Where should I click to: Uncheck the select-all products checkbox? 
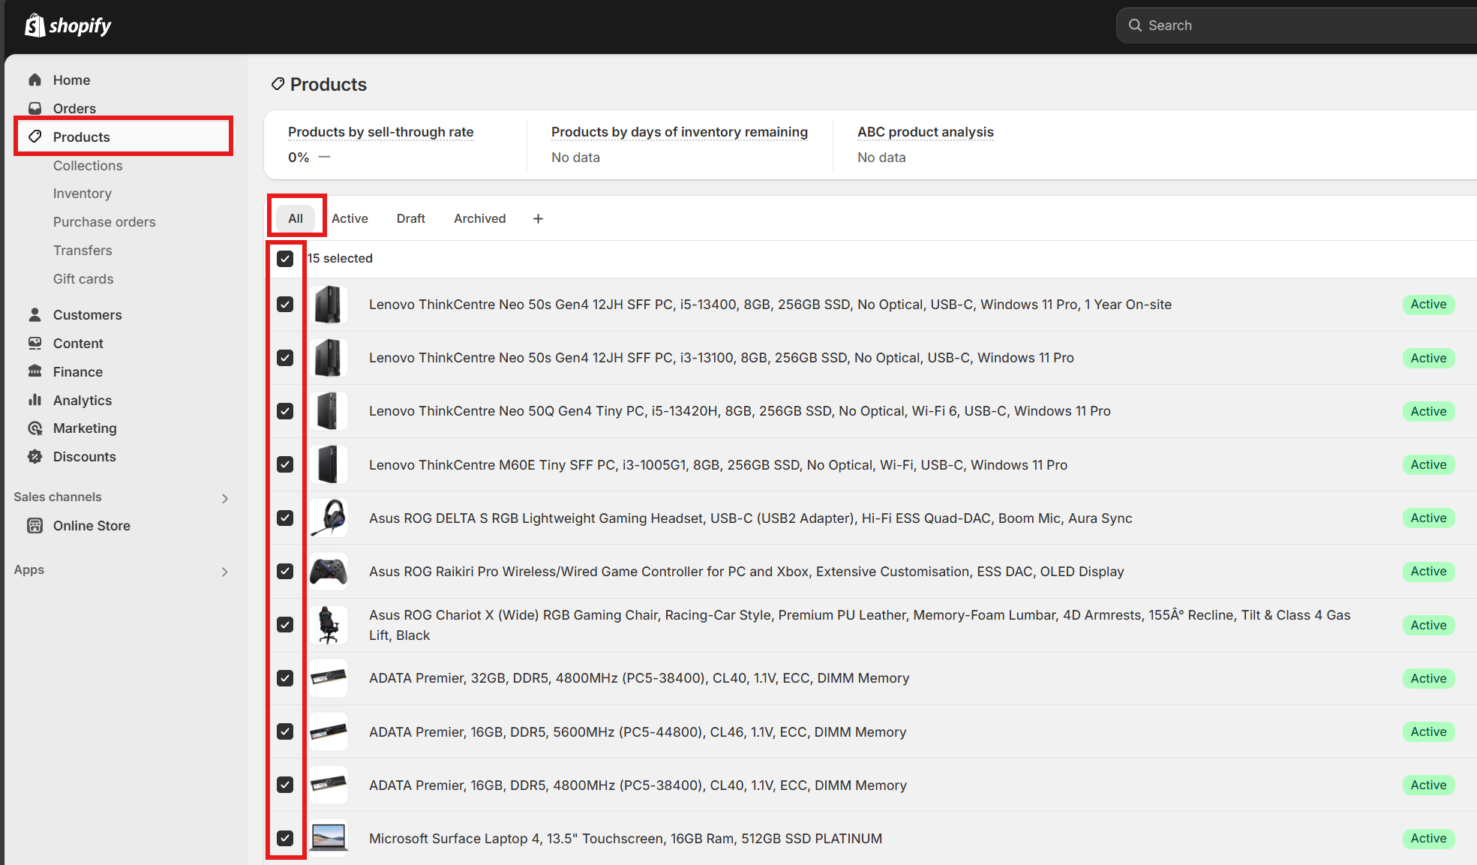285,258
